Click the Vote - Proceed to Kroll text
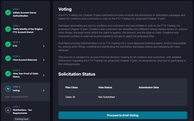The width and height of the screenshot is (194, 121). [x=16, y=97]
